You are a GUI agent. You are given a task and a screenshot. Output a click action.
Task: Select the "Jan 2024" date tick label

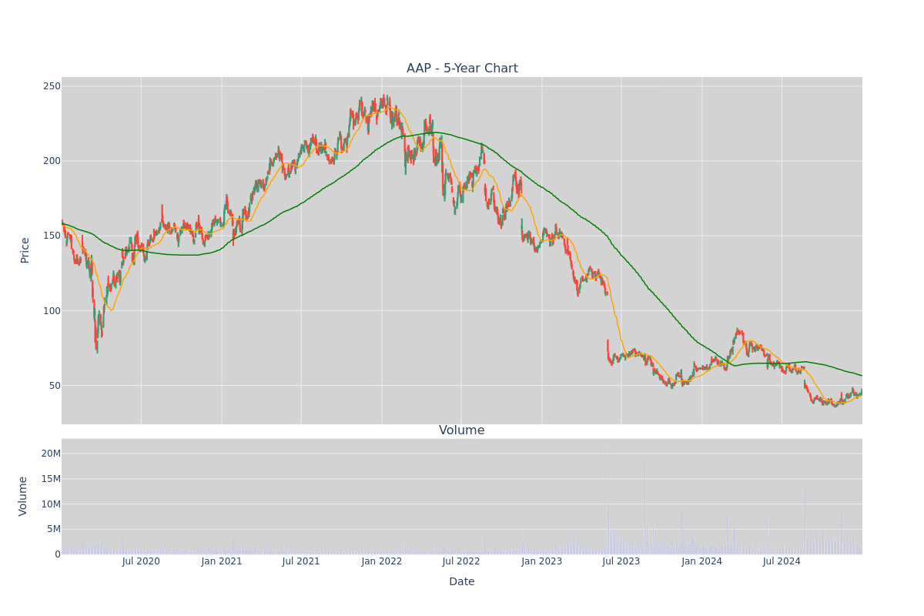tap(702, 561)
